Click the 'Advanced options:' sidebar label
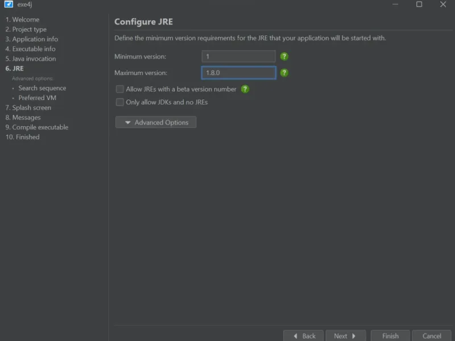This screenshot has width=455, height=341. (32, 78)
